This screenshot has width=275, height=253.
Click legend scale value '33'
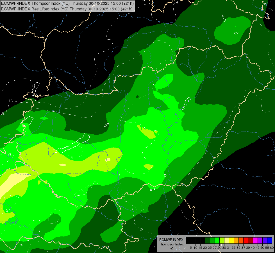[234, 248]
